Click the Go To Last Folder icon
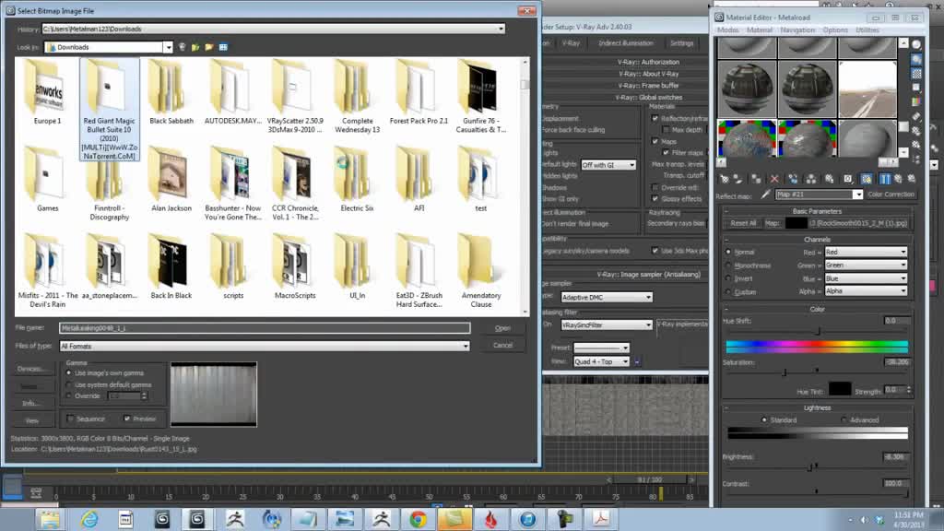This screenshot has height=531, width=944. coord(182,47)
